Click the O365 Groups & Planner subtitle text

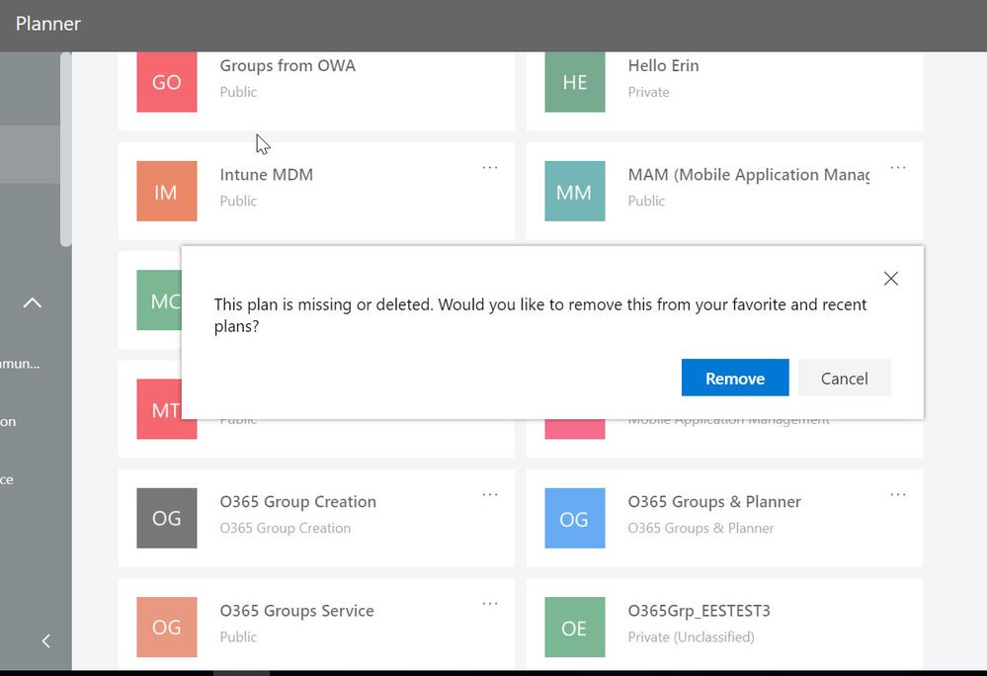[x=700, y=528]
